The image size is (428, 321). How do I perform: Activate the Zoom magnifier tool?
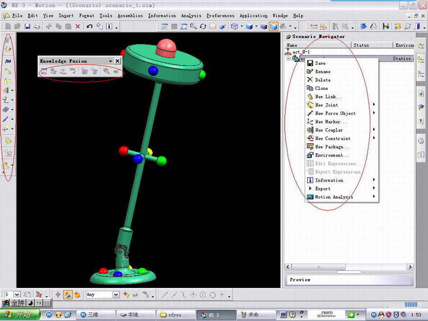click(x=193, y=26)
